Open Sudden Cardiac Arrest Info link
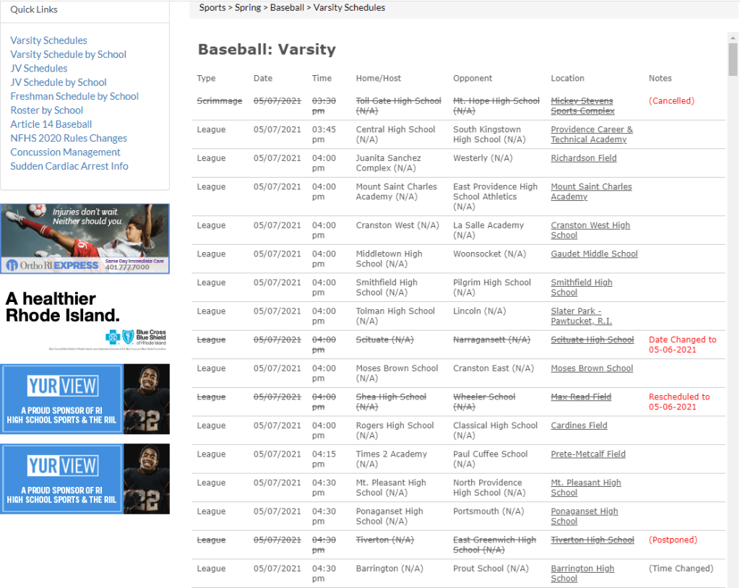 [69, 166]
